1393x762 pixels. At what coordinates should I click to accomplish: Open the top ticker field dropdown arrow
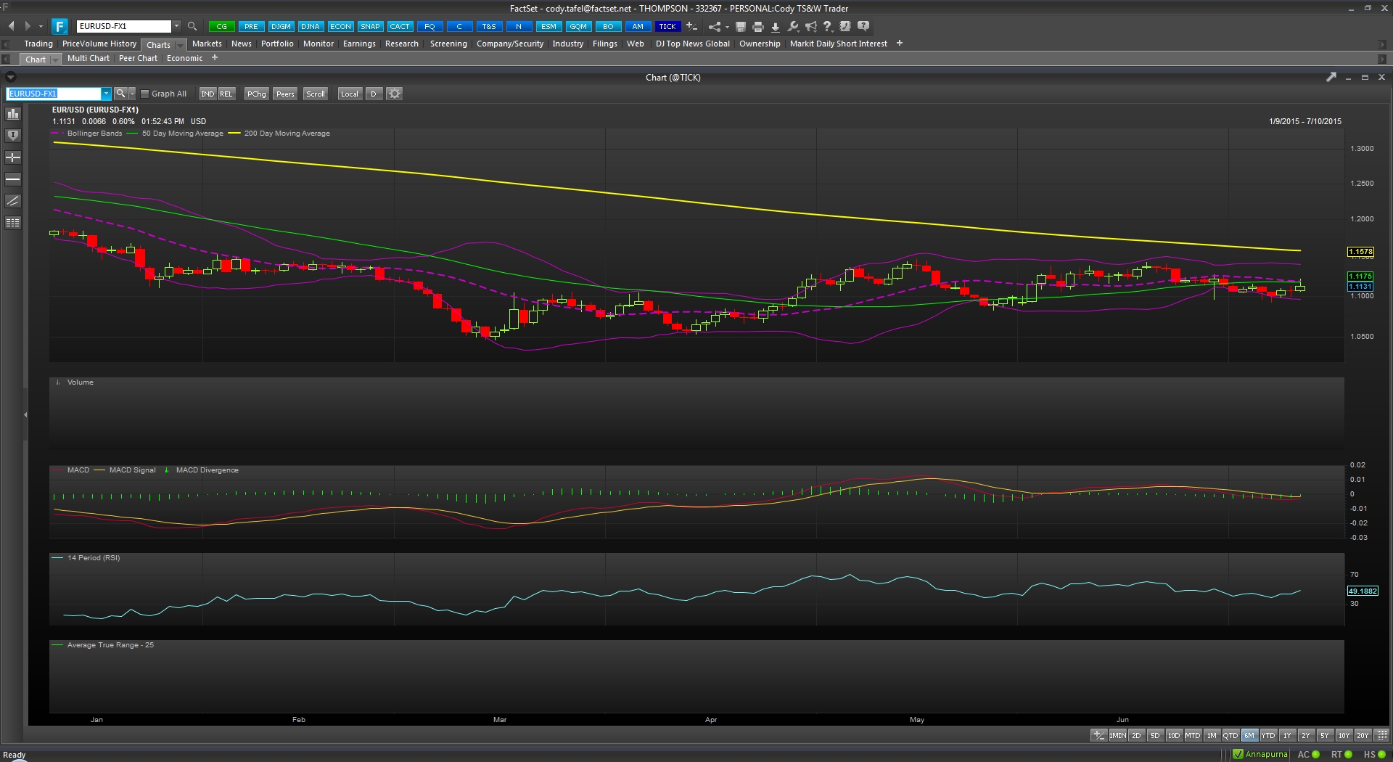[176, 26]
